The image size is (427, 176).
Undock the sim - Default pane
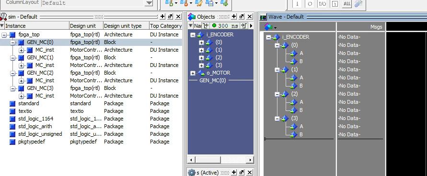170,17
